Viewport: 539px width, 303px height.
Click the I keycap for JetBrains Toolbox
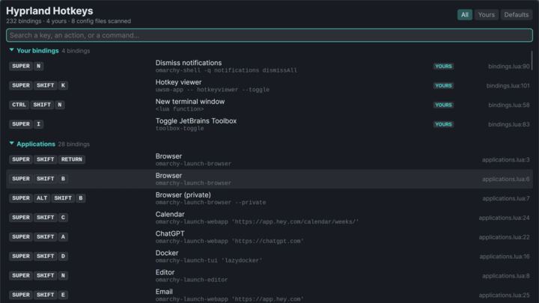click(38, 123)
